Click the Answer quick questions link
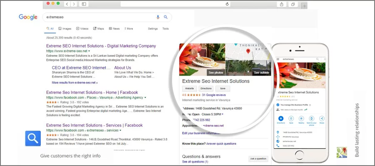375x166 pixels. click(x=221, y=144)
